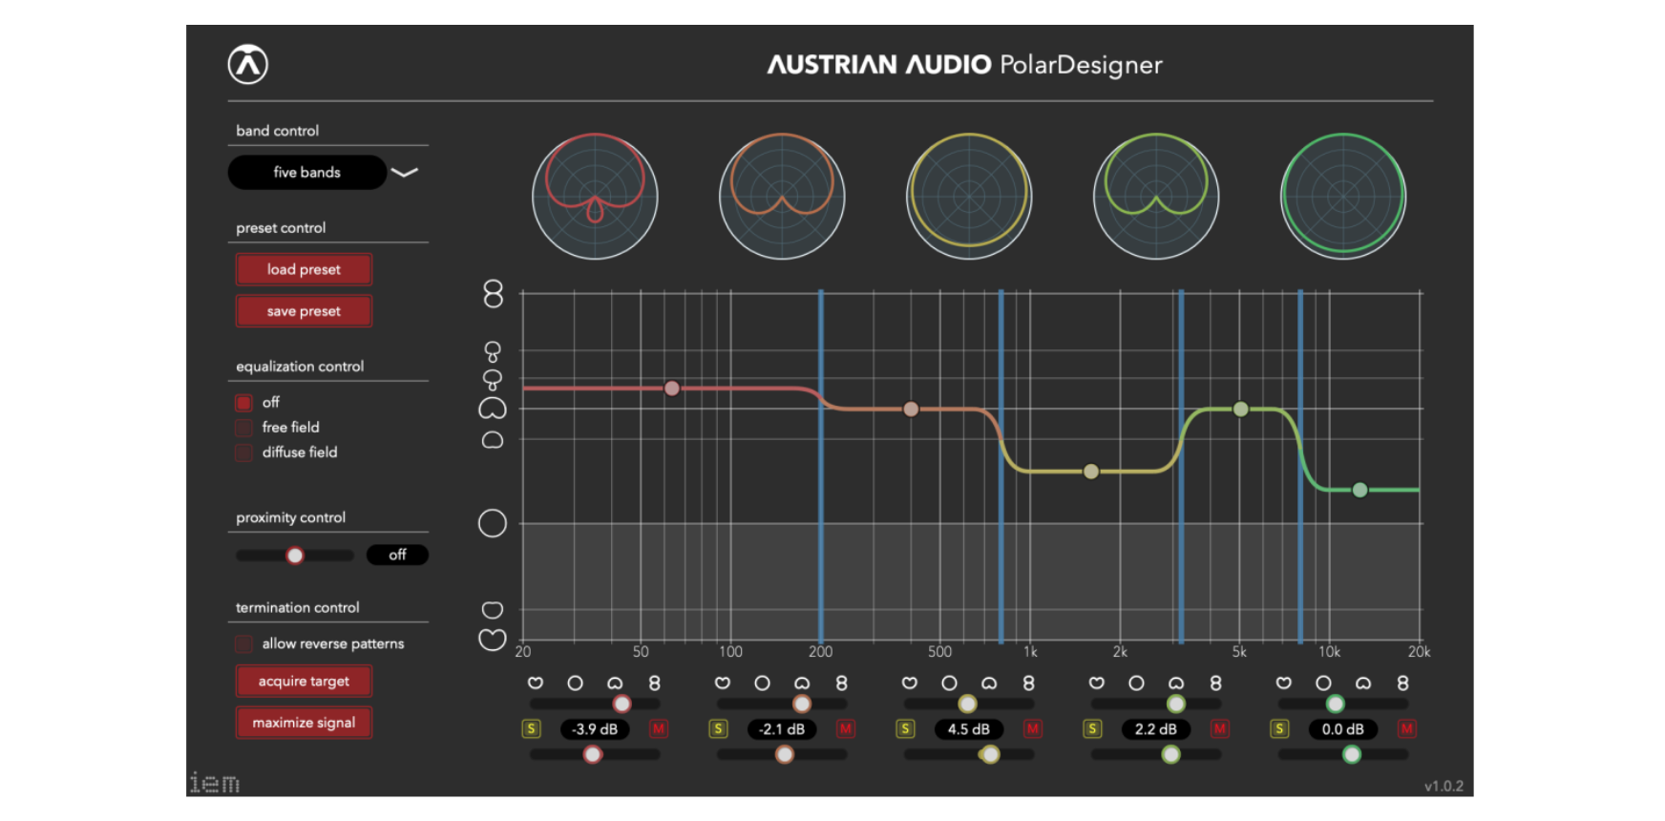Mute the second band showing -2.1 dB

(845, 729)
